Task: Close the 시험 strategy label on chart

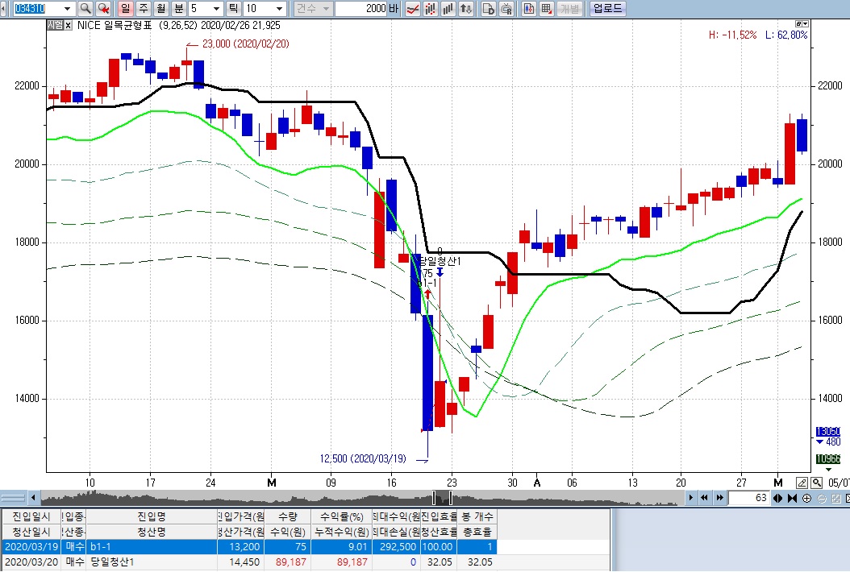Action: (68, 25)
